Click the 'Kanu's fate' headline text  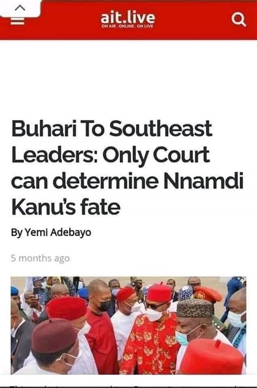[66, 206]
